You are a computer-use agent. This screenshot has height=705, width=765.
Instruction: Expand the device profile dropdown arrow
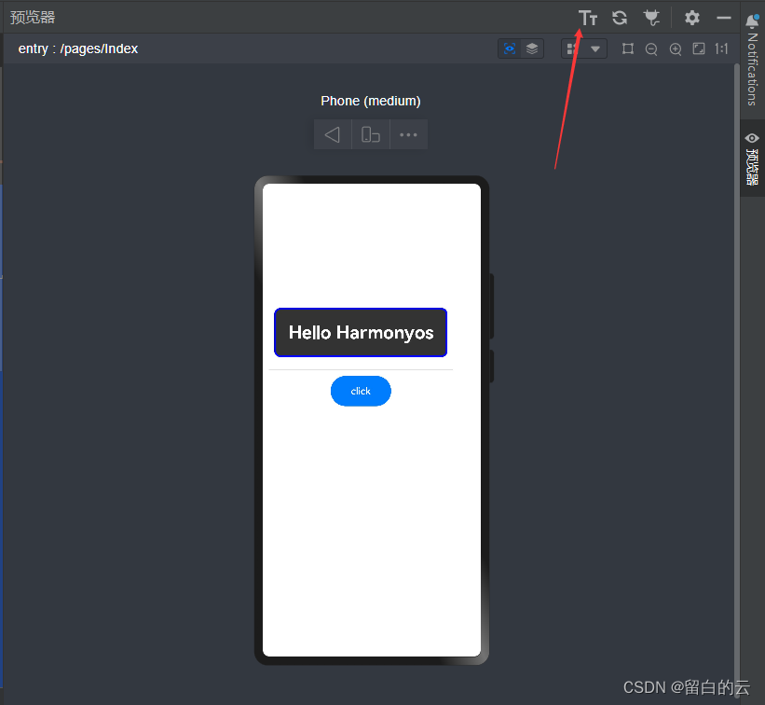tap(595, 48)
